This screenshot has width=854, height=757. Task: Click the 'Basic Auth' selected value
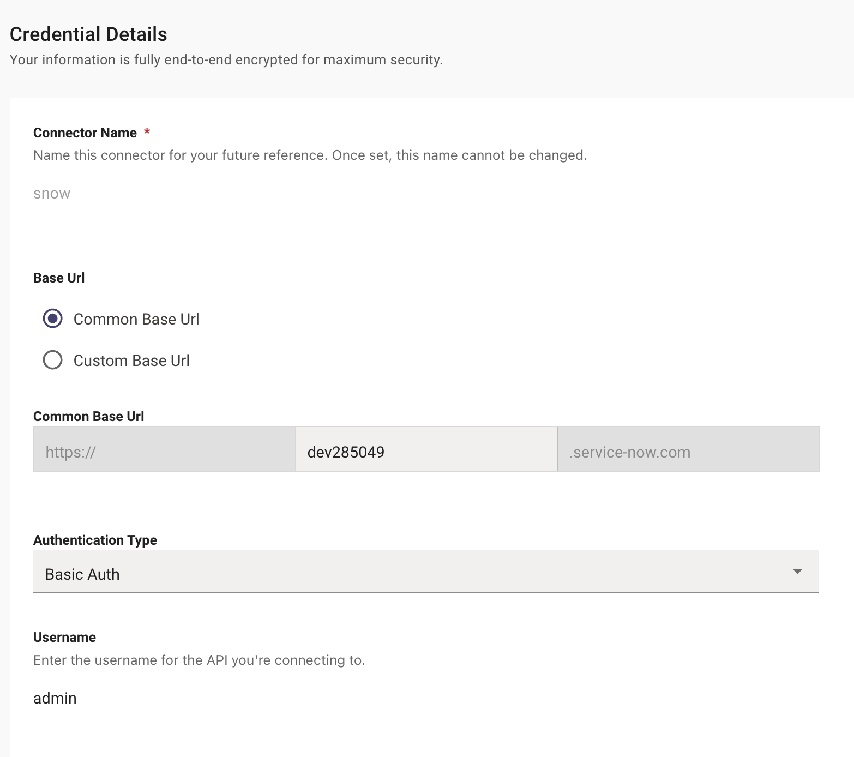pos(82,574)
